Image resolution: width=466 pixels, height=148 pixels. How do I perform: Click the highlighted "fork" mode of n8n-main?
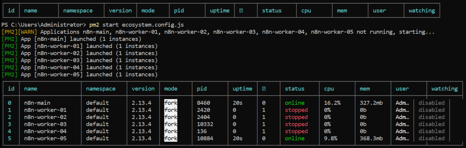click(x=171, y=103)
